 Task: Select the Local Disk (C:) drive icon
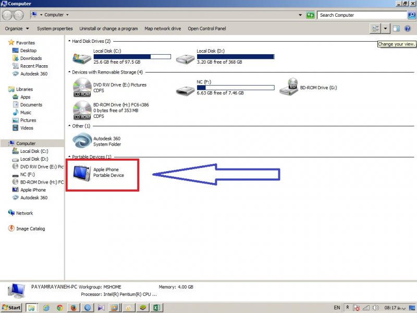pyautogui.click(x=82, y=58)
